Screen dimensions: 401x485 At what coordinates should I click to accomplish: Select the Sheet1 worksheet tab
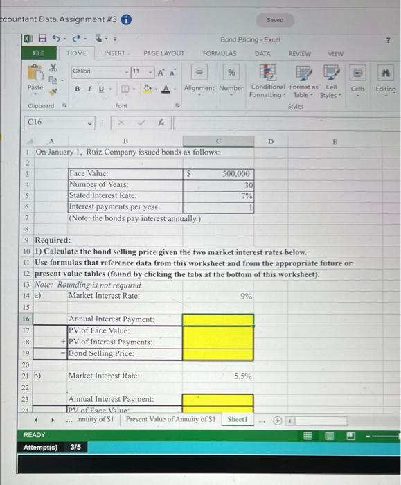pyautogui.click(x=238, y=419)
